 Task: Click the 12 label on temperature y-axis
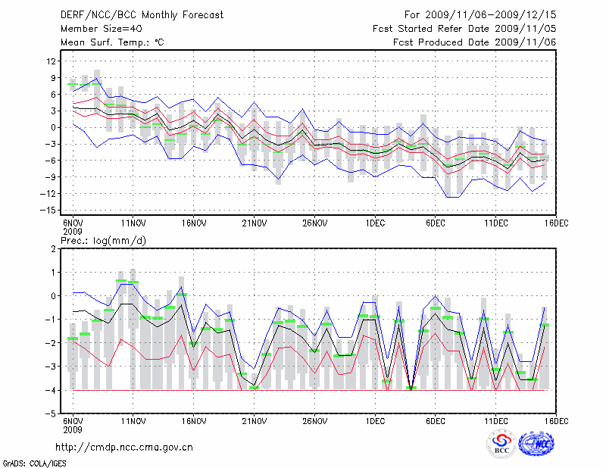click(52, 61)
